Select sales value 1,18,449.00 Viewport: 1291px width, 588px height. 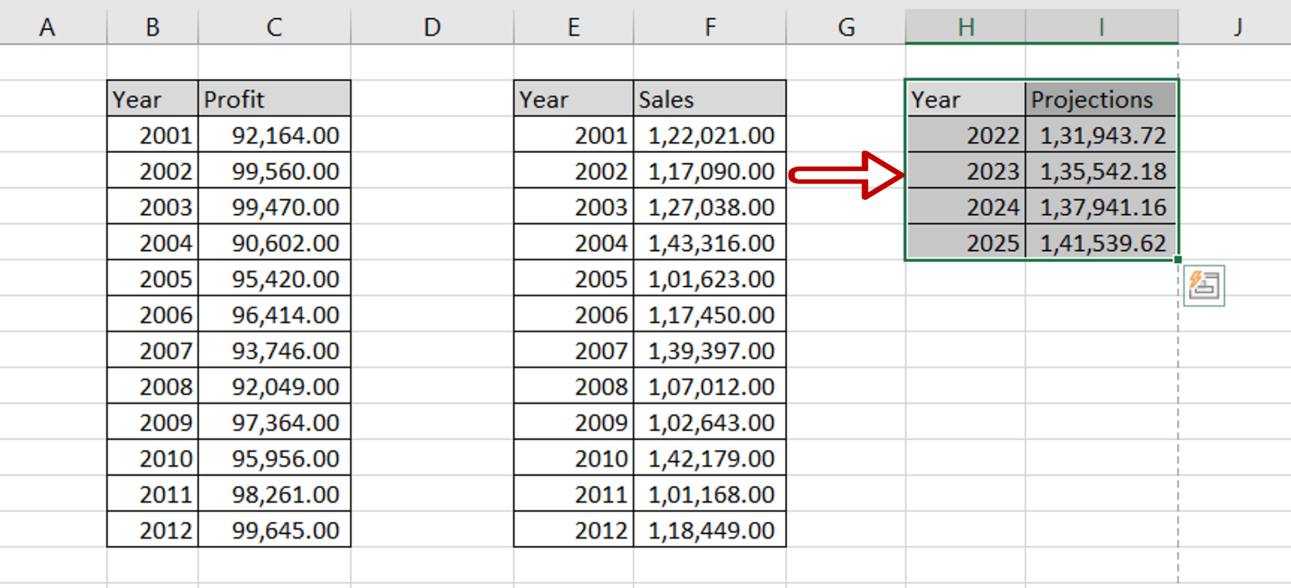(x=710, y=529)
